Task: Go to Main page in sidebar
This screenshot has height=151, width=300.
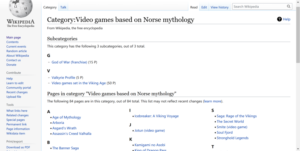Action: click(14, 38)
